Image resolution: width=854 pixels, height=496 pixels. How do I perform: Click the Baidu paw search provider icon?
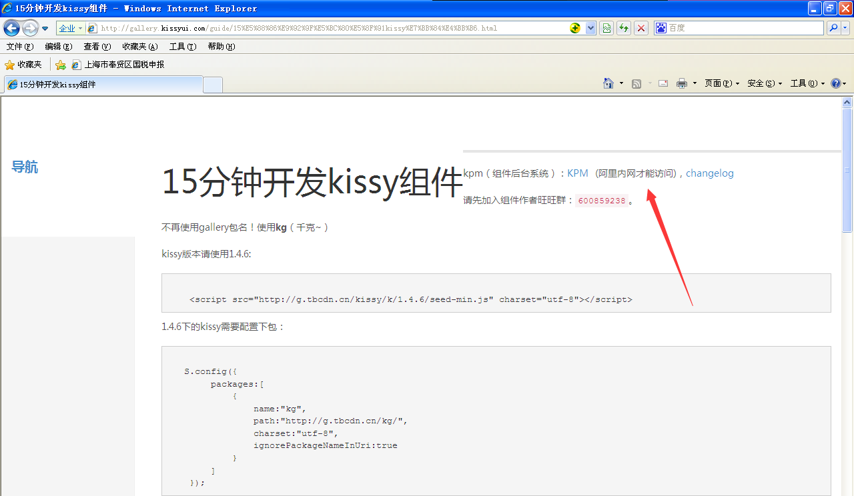tap(661, 28)
